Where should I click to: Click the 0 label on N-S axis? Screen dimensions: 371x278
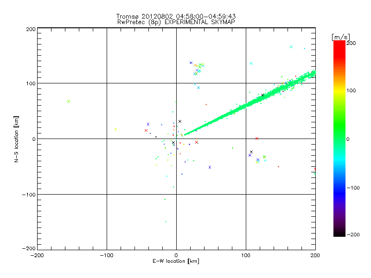point(34,139)
